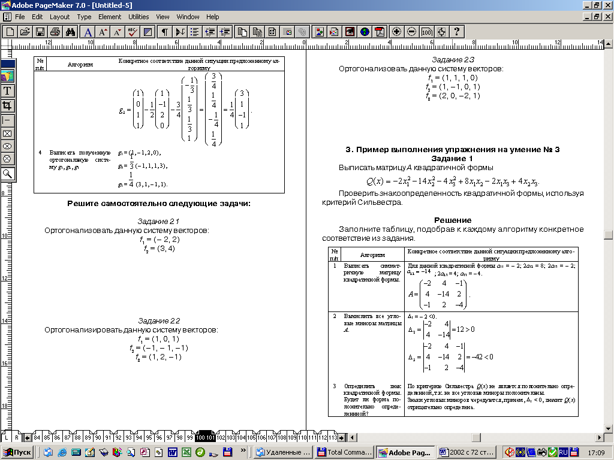This screenshot has height=460, width=614.
Task: Click the Remove Pages icon
Action: [257, 32]
